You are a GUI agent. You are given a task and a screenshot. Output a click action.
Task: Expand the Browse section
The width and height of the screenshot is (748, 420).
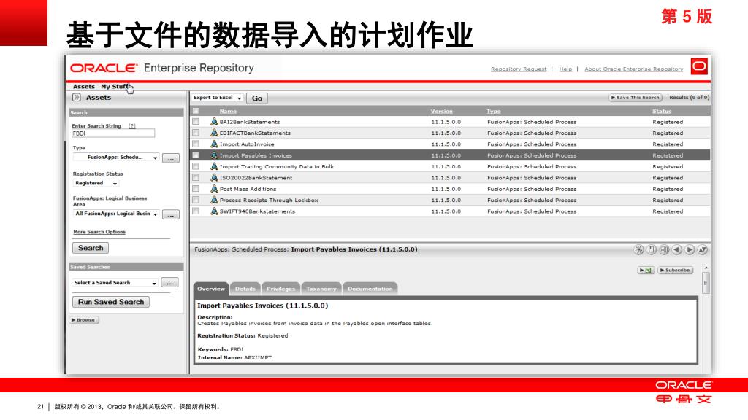pyautogui.click(x=84, y=320)
